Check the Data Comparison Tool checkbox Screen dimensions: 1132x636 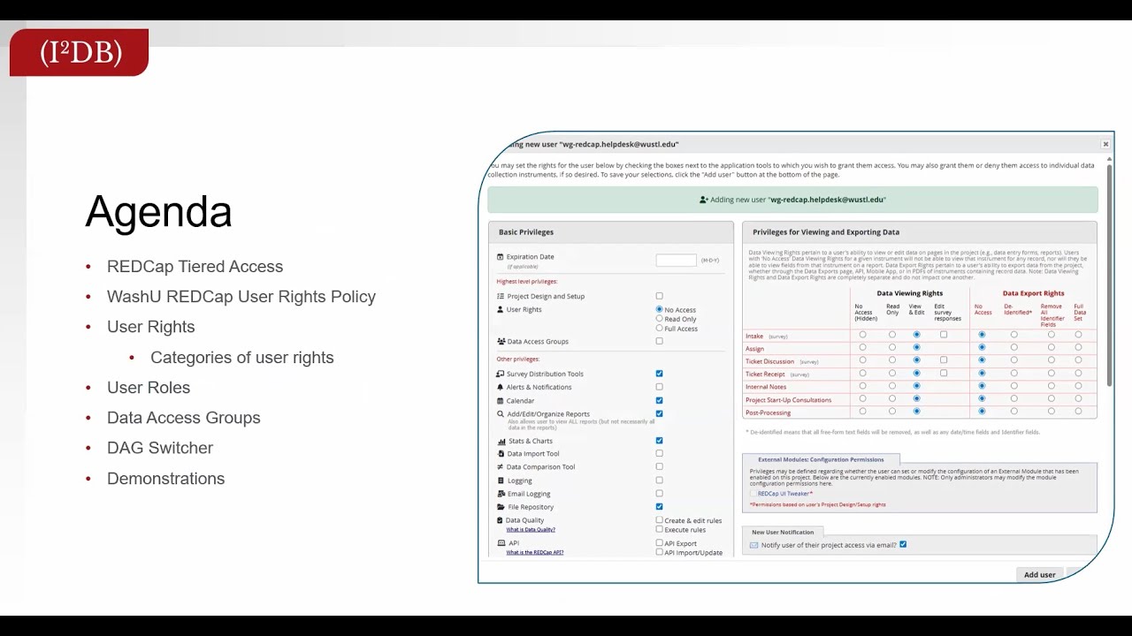coord(659,466)
